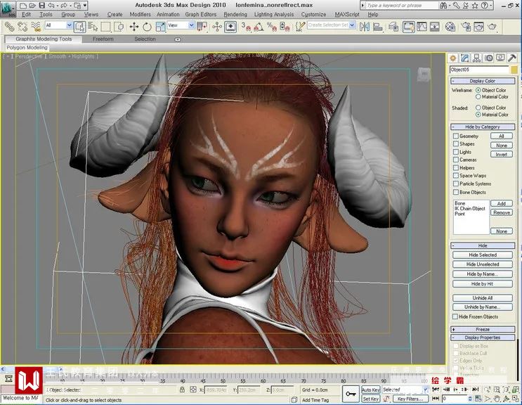Image resolution: width=522 pixels, height=405 pixels.
Task: Toggle Set Key Mode key icon
Action: coord(351,394)
